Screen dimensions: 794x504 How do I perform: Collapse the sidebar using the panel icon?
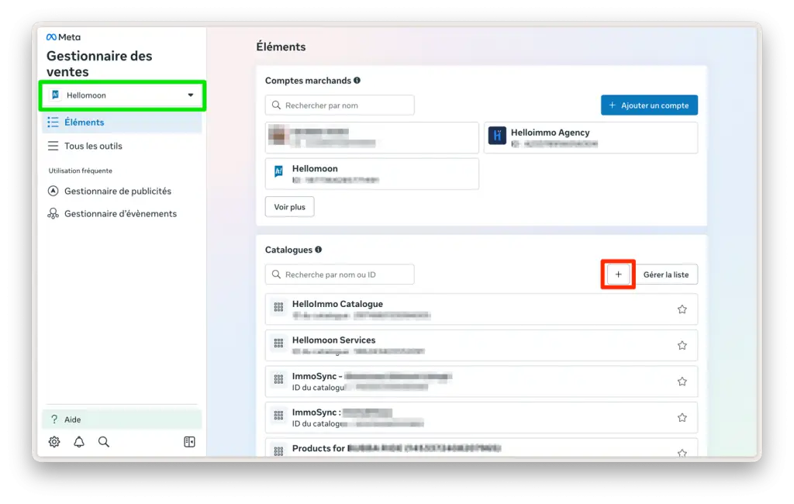(x=188, y=441)
